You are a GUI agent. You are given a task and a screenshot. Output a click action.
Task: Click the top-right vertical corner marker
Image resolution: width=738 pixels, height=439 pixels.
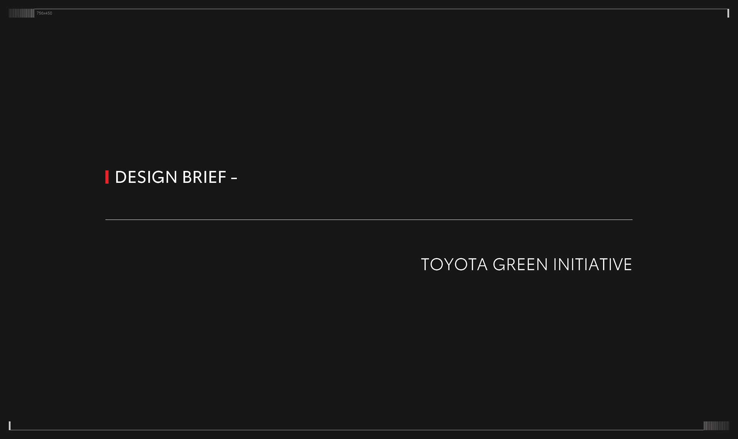pos(728,13)
